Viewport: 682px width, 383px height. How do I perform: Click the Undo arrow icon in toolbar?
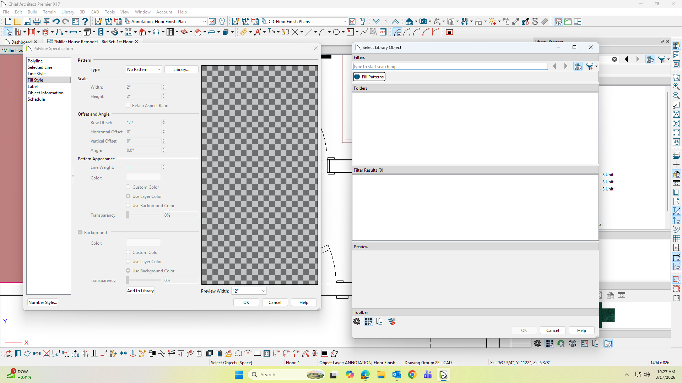click(x=56, y=22)
